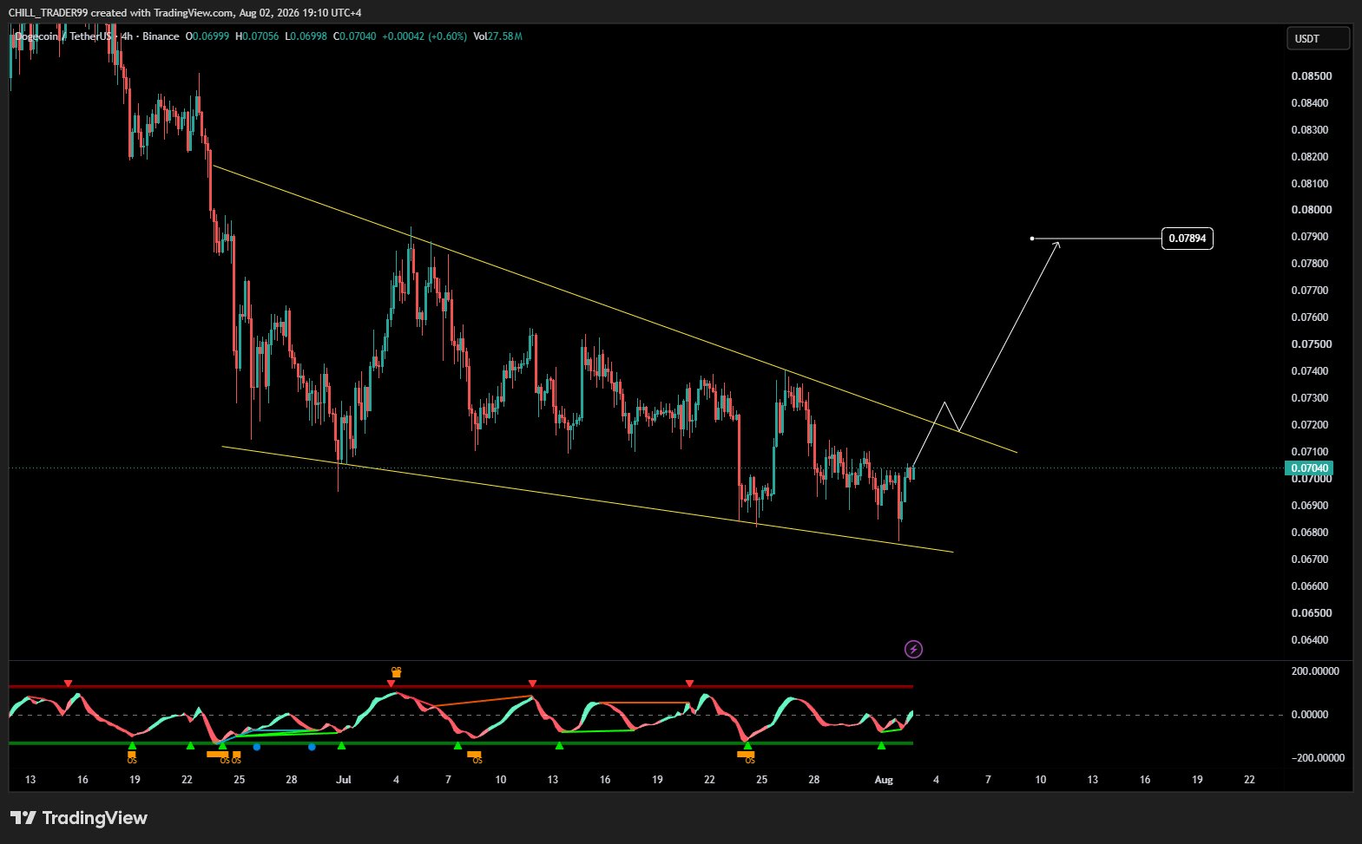Image resolution: width=1362 pixels, height=844 pixels.
Task: Click the orange OS marker near July 24
Action: (747, 757)
